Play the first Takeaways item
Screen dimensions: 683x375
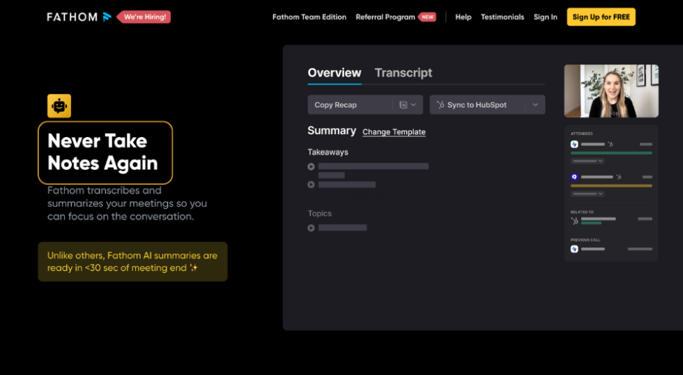tap(311, 166)
